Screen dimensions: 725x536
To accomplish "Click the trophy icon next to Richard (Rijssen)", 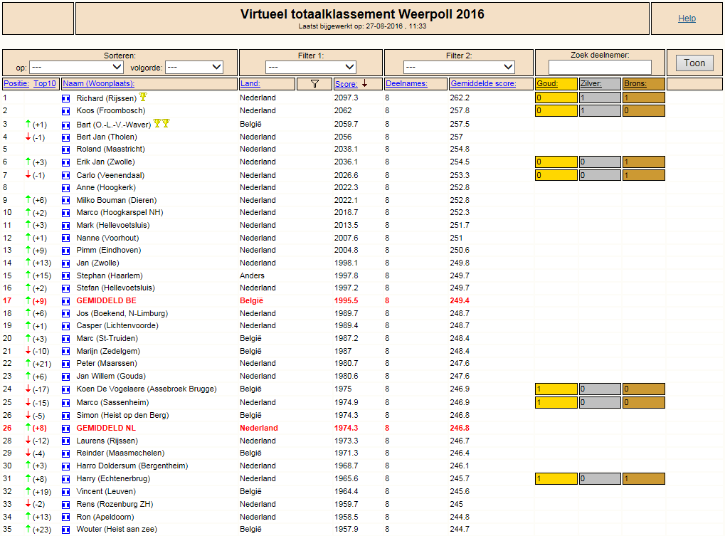I will click(x=143, y=97).
